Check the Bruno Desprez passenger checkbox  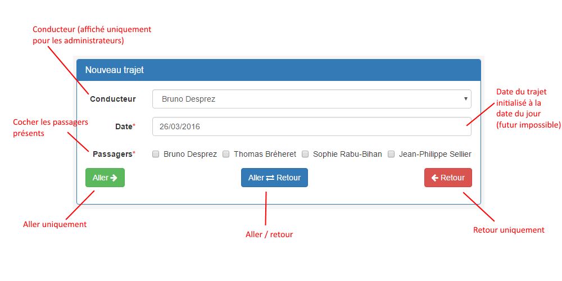coord(156,154)
